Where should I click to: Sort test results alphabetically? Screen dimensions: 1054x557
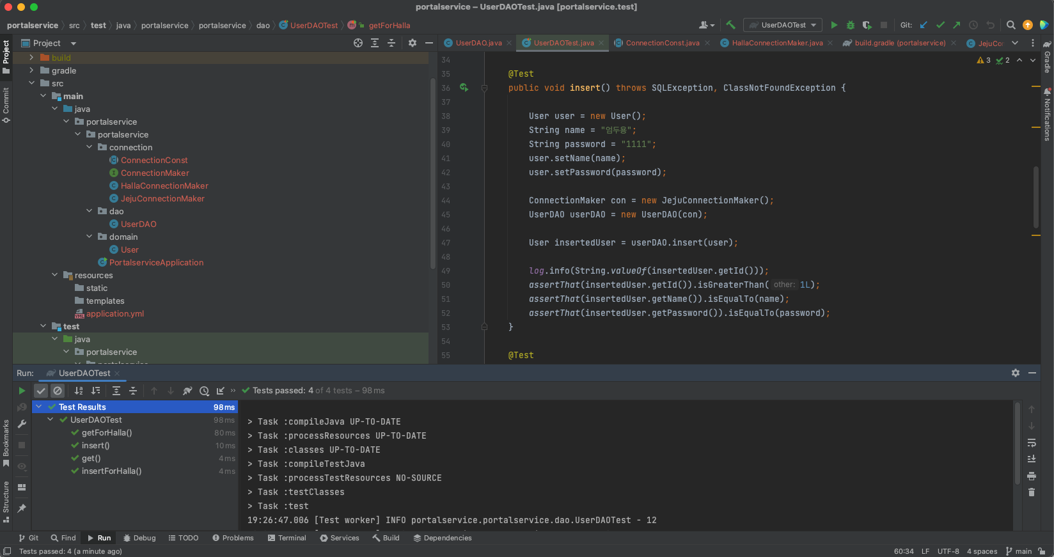click(x=79, y=391)
